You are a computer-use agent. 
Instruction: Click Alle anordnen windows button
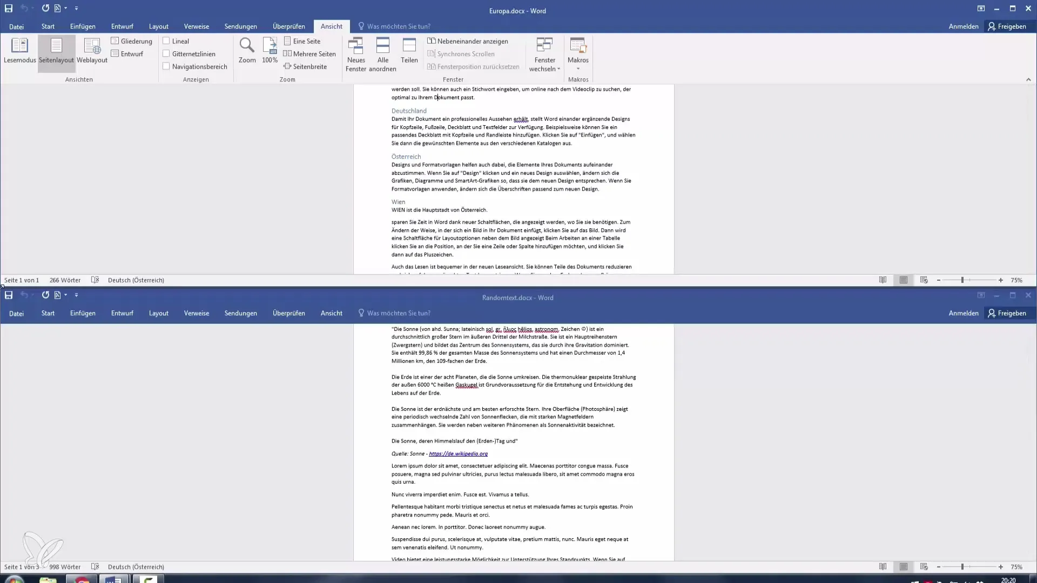coord(383,55)
